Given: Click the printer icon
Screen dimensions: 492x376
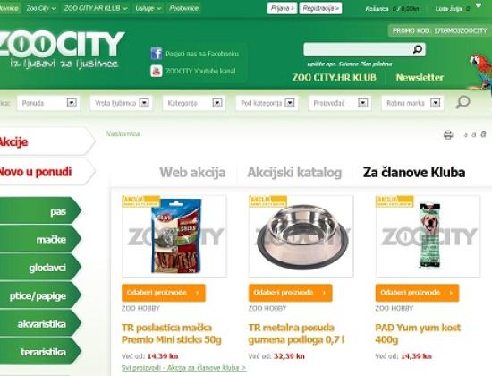Looking at the screenshot, I should pyautogui.click(x=448, y=135).
